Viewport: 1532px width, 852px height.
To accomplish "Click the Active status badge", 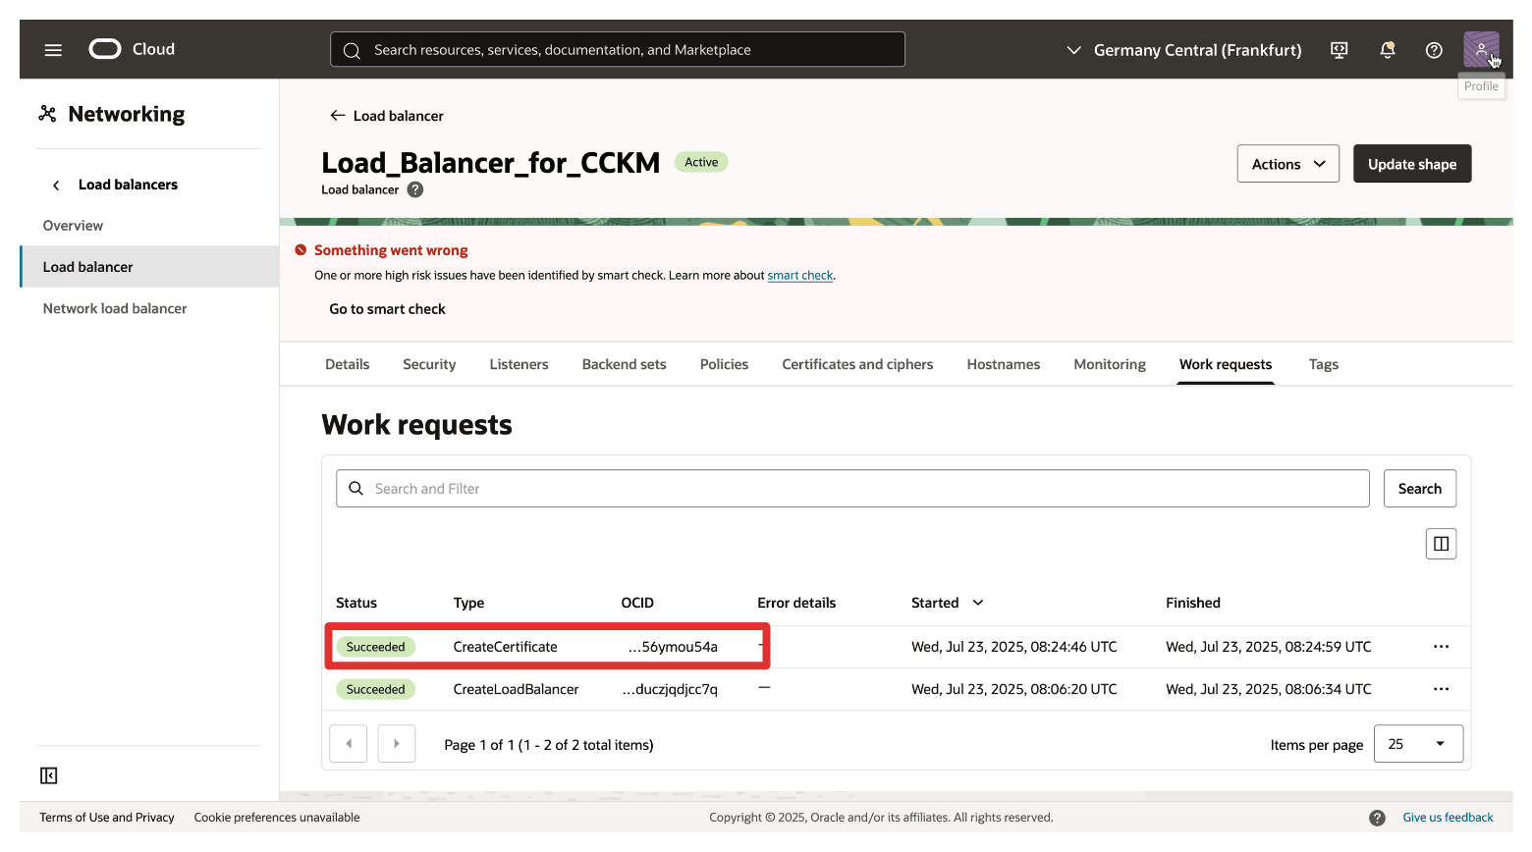I will (x=701, y=162).
